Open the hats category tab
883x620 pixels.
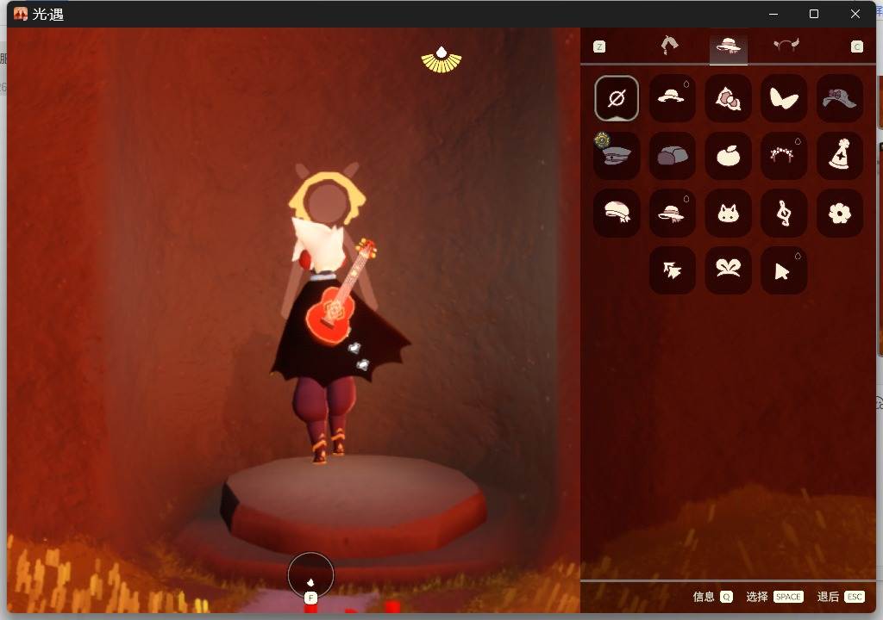728,46
